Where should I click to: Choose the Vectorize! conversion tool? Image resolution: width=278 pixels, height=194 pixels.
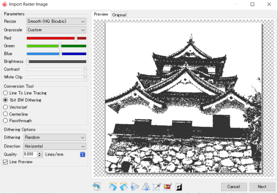click(5, 107)
